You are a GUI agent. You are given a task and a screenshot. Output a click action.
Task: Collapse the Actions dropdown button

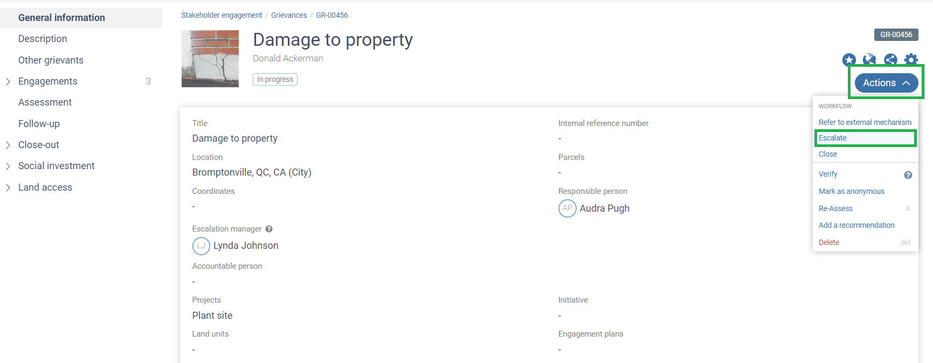coord(886,83)
